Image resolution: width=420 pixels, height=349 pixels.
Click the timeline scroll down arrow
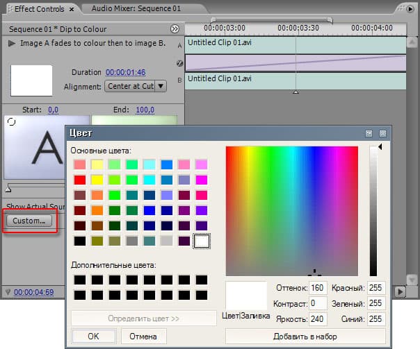point(412,280)
